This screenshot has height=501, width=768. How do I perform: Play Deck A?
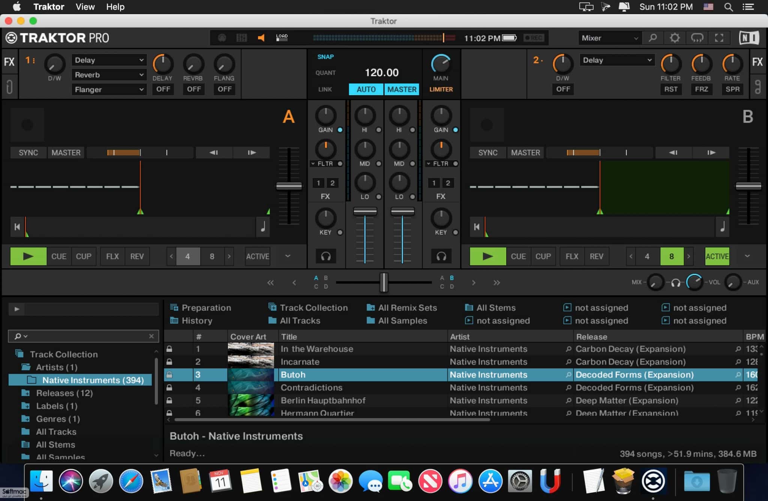click(28, 256)
